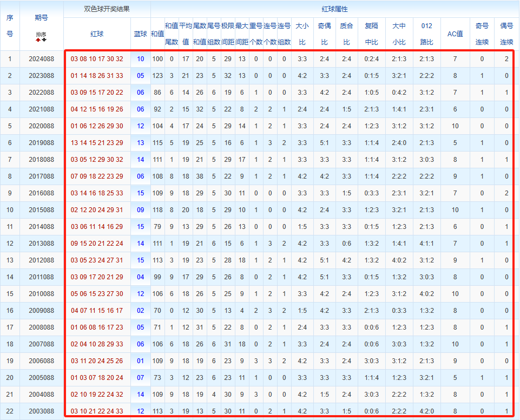Select issue 2003088 in the last row
Image resolution: width=520 pixels, height=420 pixels.
(x=41, y=411)
